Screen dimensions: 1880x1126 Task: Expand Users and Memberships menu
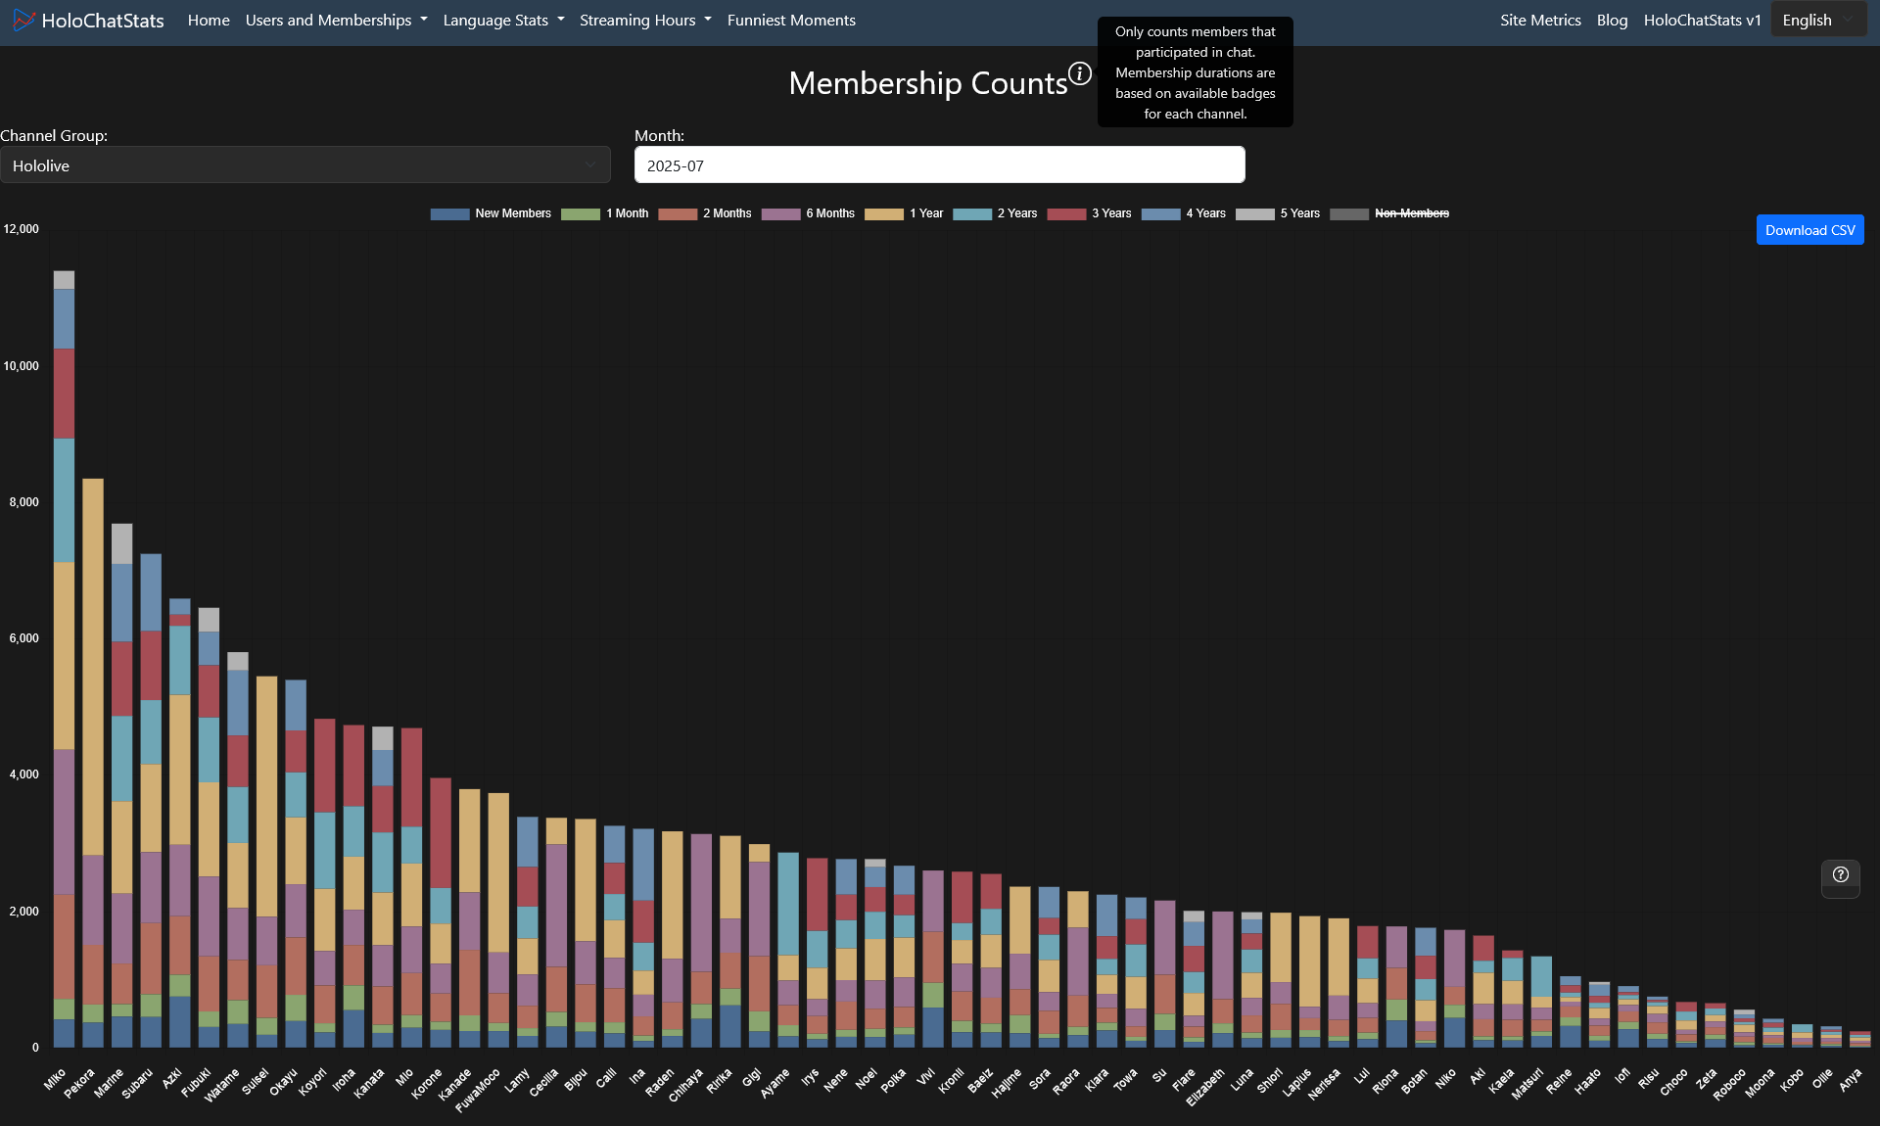tap(336, 20)
